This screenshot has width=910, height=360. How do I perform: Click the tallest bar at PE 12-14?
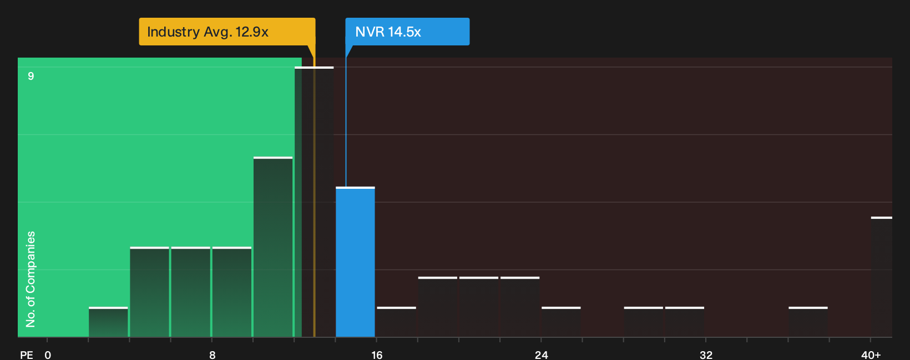pyautogui.click(x=314, y=202)
